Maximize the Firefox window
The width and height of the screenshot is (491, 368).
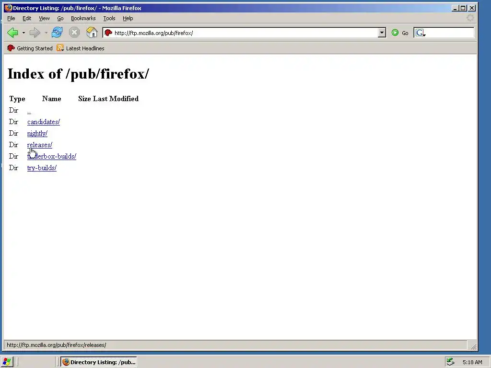[463, 8]
